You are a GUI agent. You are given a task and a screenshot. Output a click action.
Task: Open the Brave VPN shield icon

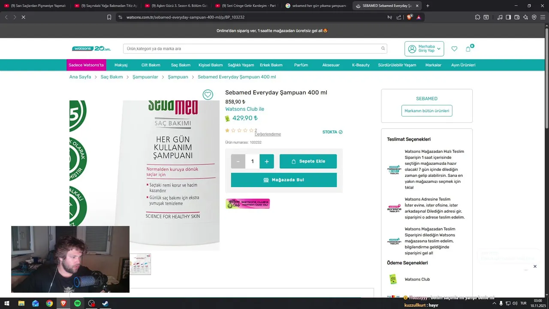534,17
